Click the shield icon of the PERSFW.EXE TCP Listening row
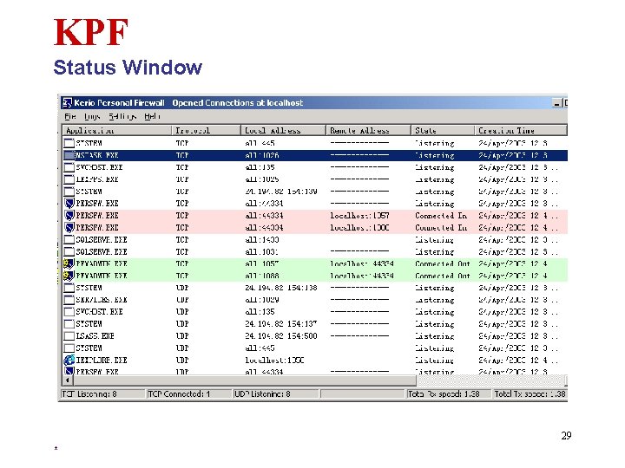This screenshot has height=468, width=625. 69,204
